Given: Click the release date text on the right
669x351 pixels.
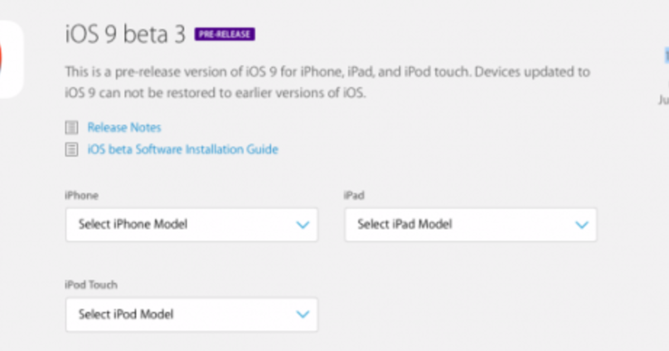Looking at the screenshot, I should [664, 99].
